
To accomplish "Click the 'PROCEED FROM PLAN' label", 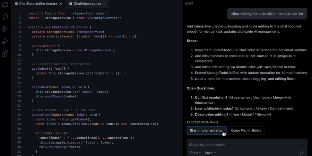I will coord(202,122).
